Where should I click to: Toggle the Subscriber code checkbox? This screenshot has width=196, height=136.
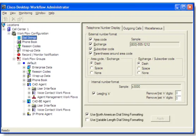(91, 49)
